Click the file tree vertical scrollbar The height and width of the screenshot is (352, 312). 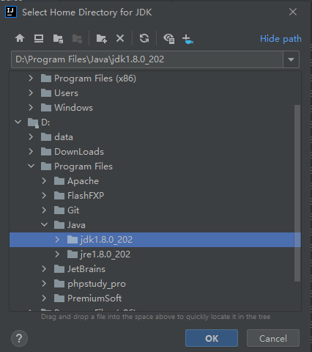coord(297,193)
